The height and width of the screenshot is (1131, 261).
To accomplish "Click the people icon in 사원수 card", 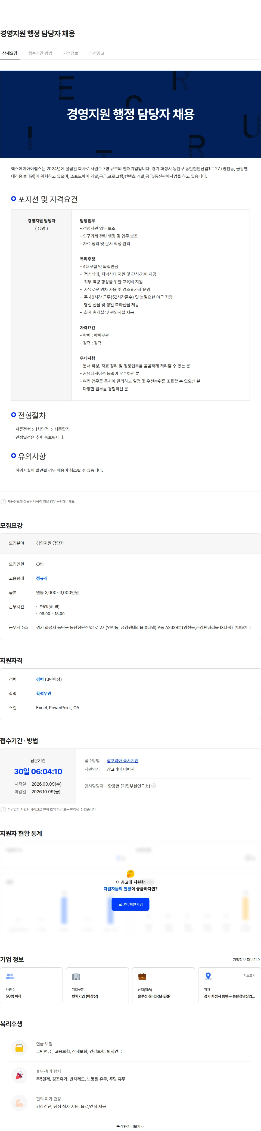I will (10, 976).
